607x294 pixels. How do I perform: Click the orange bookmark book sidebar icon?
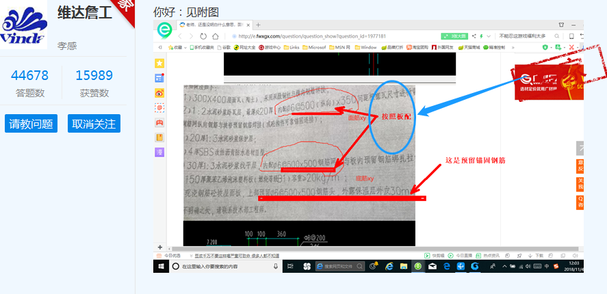tap(159, 137)
